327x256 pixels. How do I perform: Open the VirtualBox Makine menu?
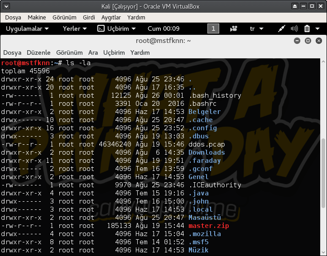pos(37,17)
